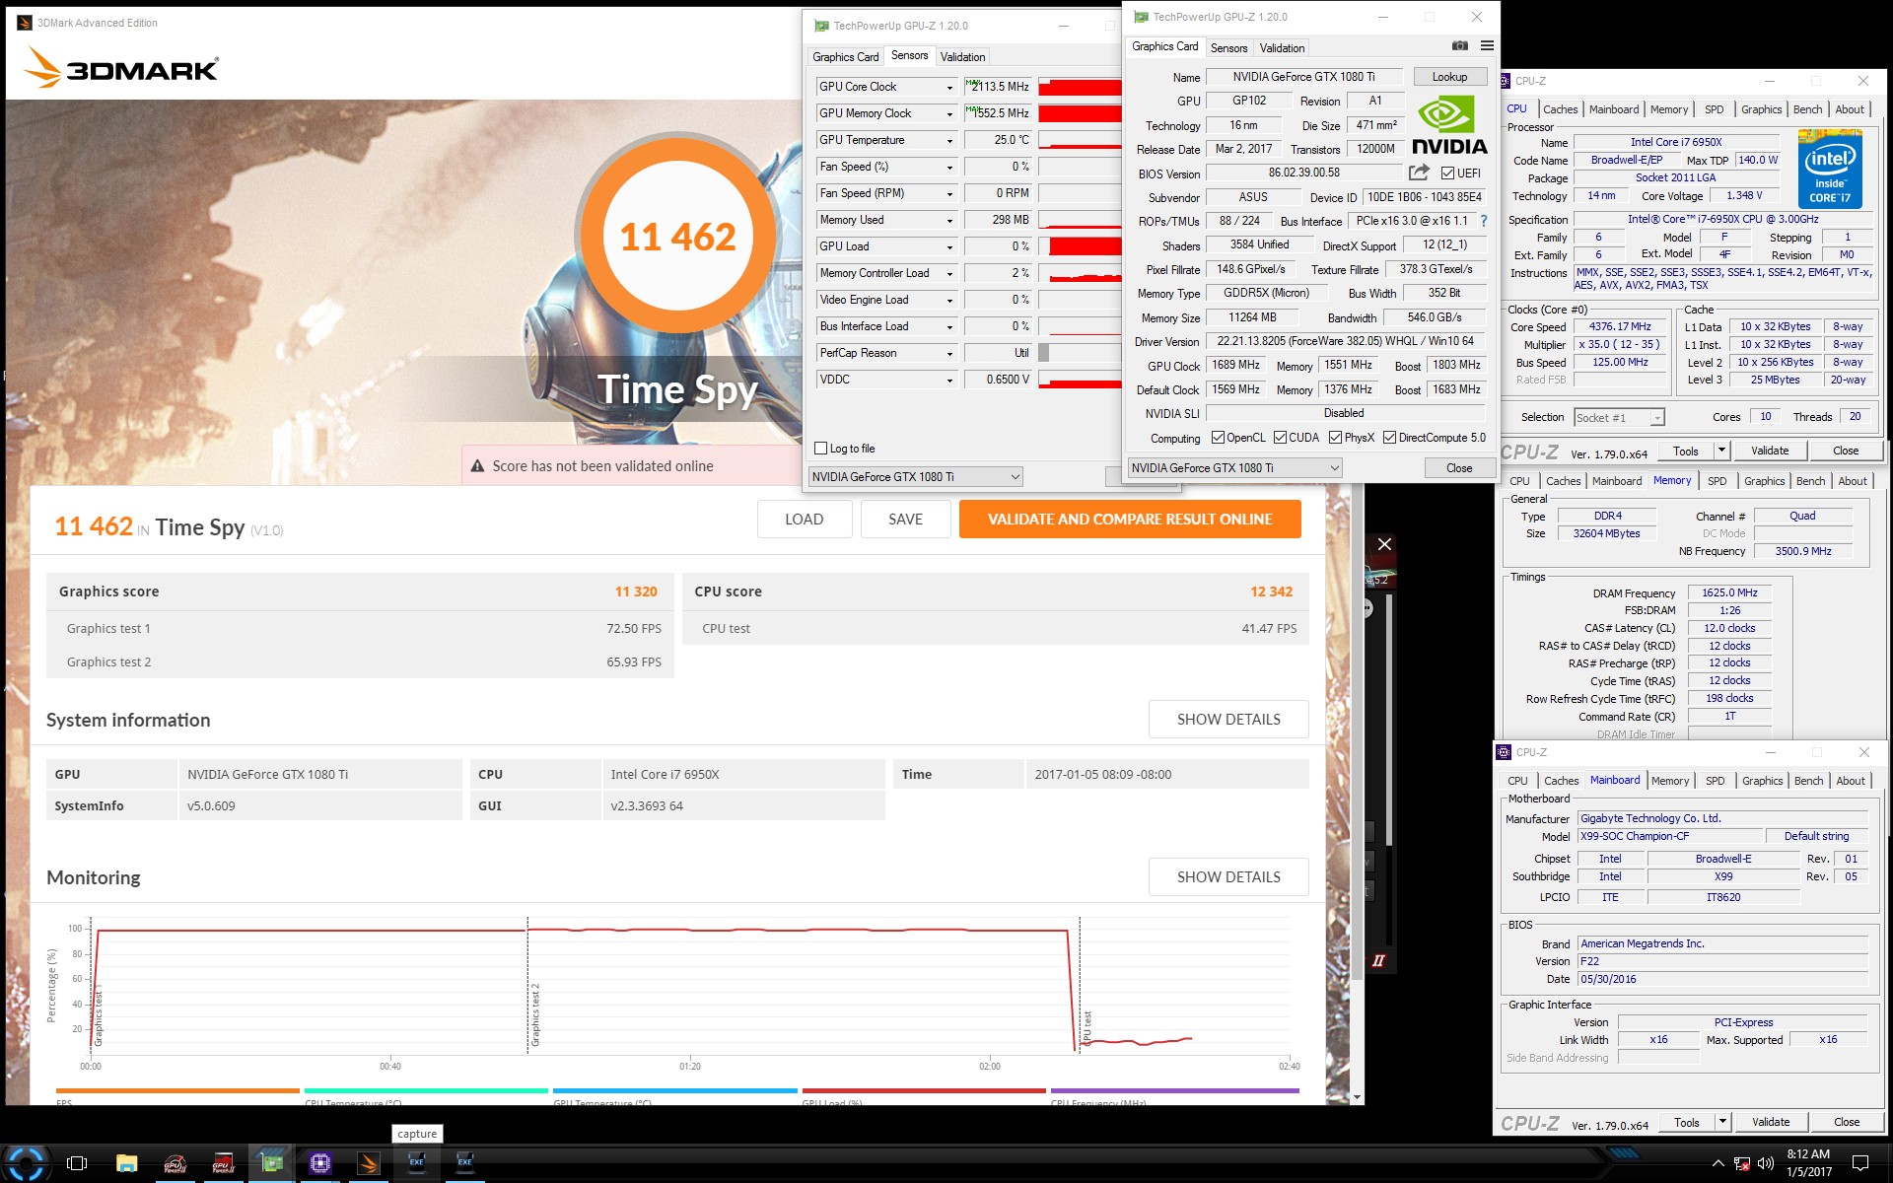Open Bench tab in top CPU-Z window

coord(1807,109)
